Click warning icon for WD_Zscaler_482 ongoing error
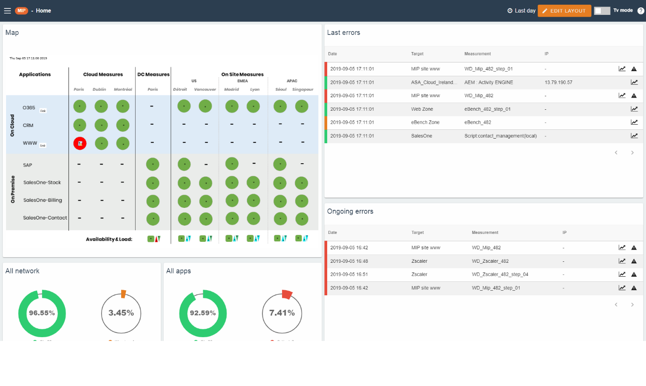The height and width of the screenshot is (386, 646). [634, 261]
